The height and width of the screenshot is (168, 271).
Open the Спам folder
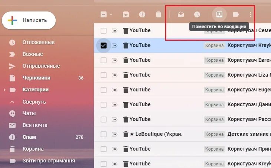click(x=29, y=137)
